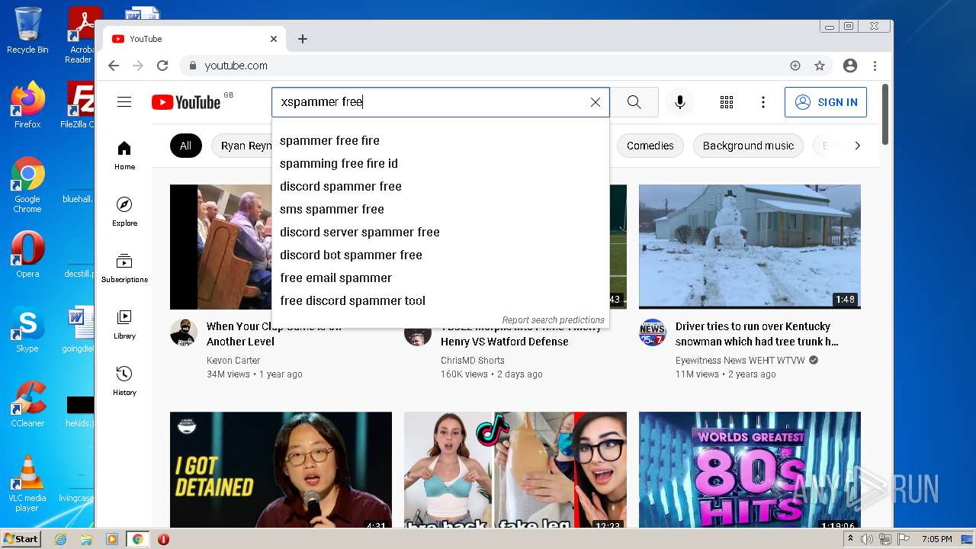
Task: Open the Kevon Carter channel name link
Action: [x=233, y=361]
